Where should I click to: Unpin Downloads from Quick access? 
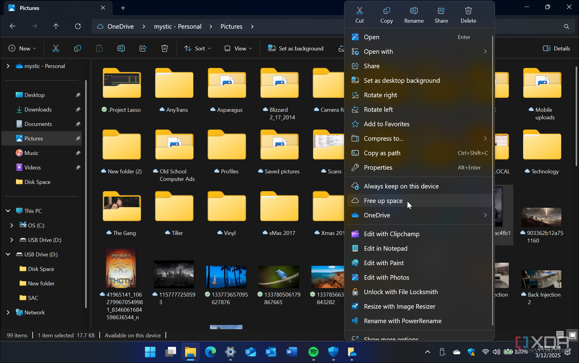(x=78, y=110)
